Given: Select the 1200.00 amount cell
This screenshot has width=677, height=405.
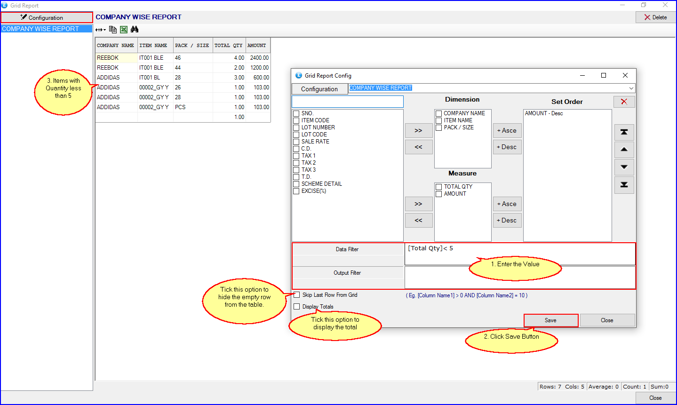Looking at the screenshot, I should (258, 68).
